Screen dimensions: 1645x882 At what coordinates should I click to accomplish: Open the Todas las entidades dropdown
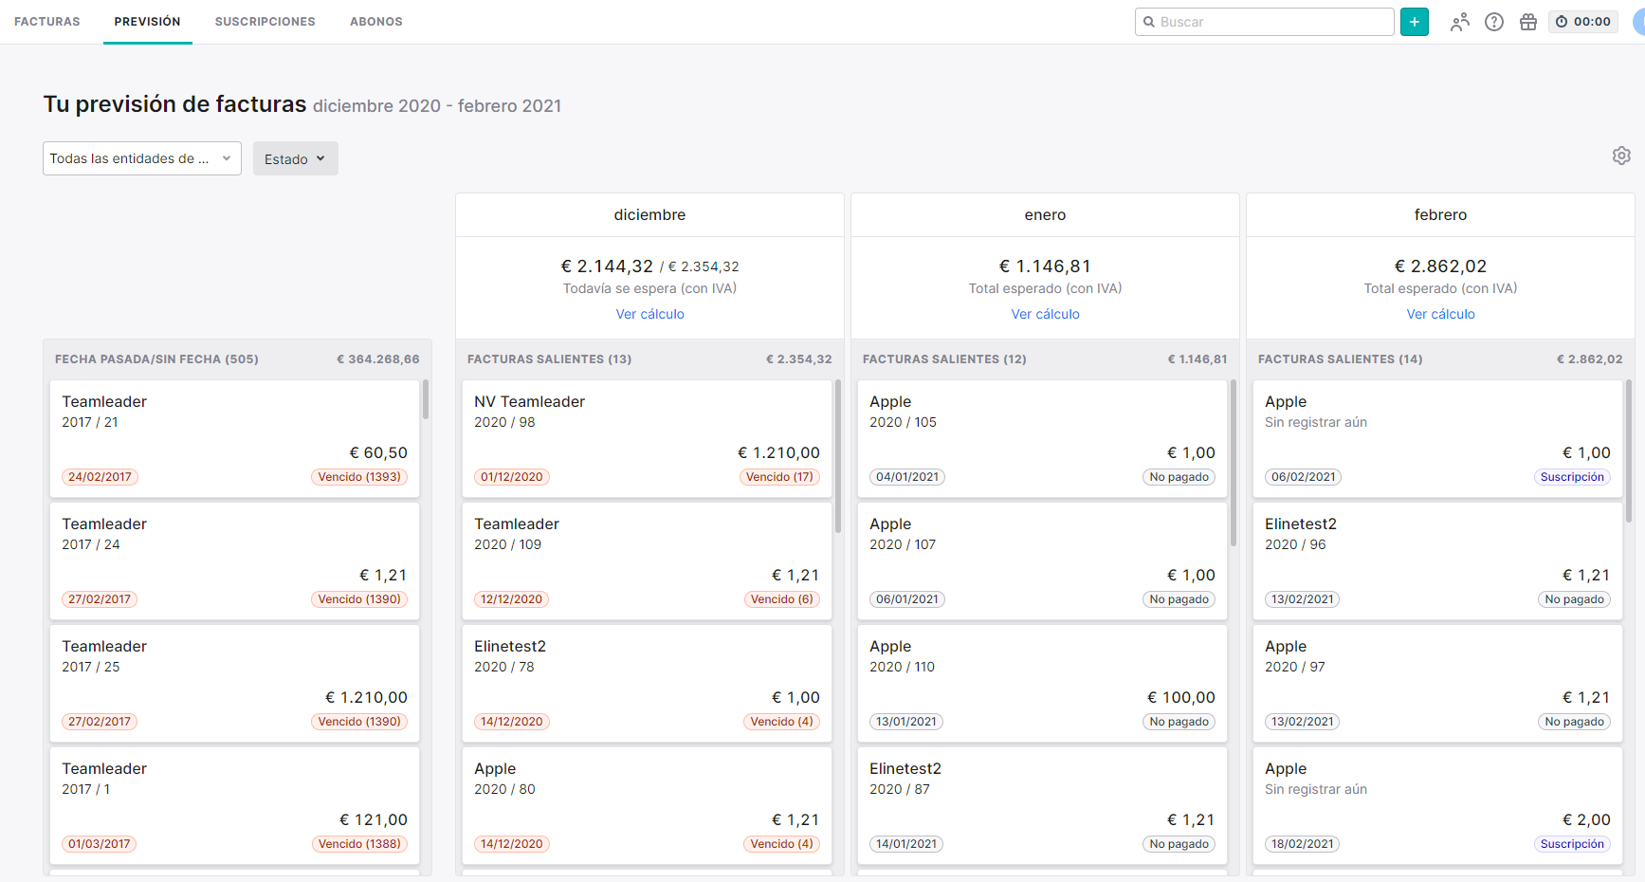pos(142,158)
